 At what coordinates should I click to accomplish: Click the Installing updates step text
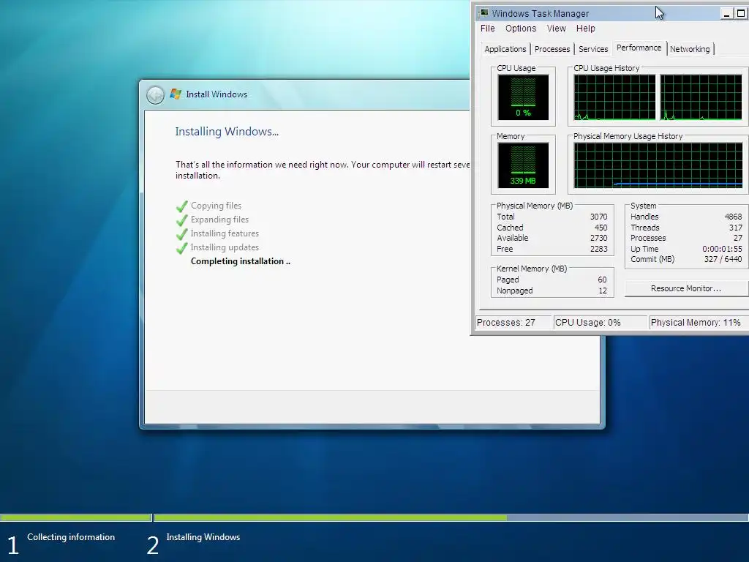(x=225, y=247)
